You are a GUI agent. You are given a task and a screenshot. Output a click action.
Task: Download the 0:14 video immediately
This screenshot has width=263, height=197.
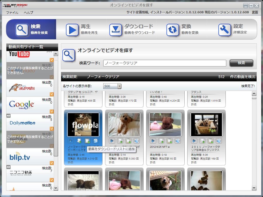click(120, 141)
